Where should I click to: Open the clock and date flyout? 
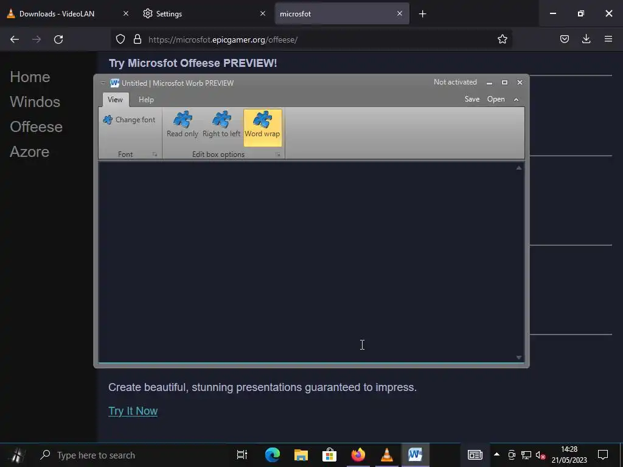click(x=569, y=455)
